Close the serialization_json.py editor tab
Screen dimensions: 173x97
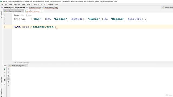coord(42,11)
